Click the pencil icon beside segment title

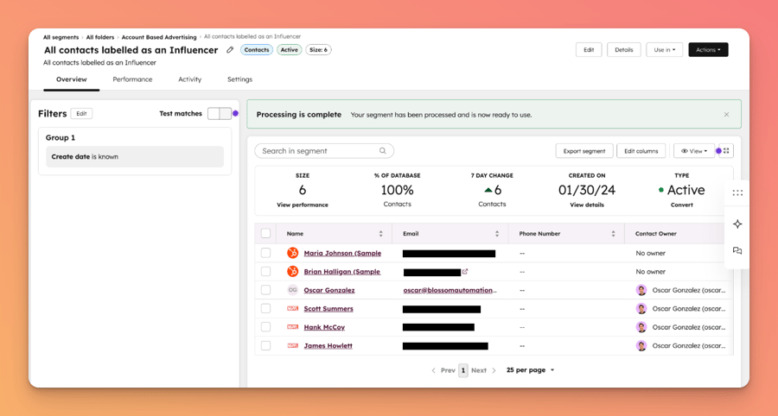tap(230, 50)
